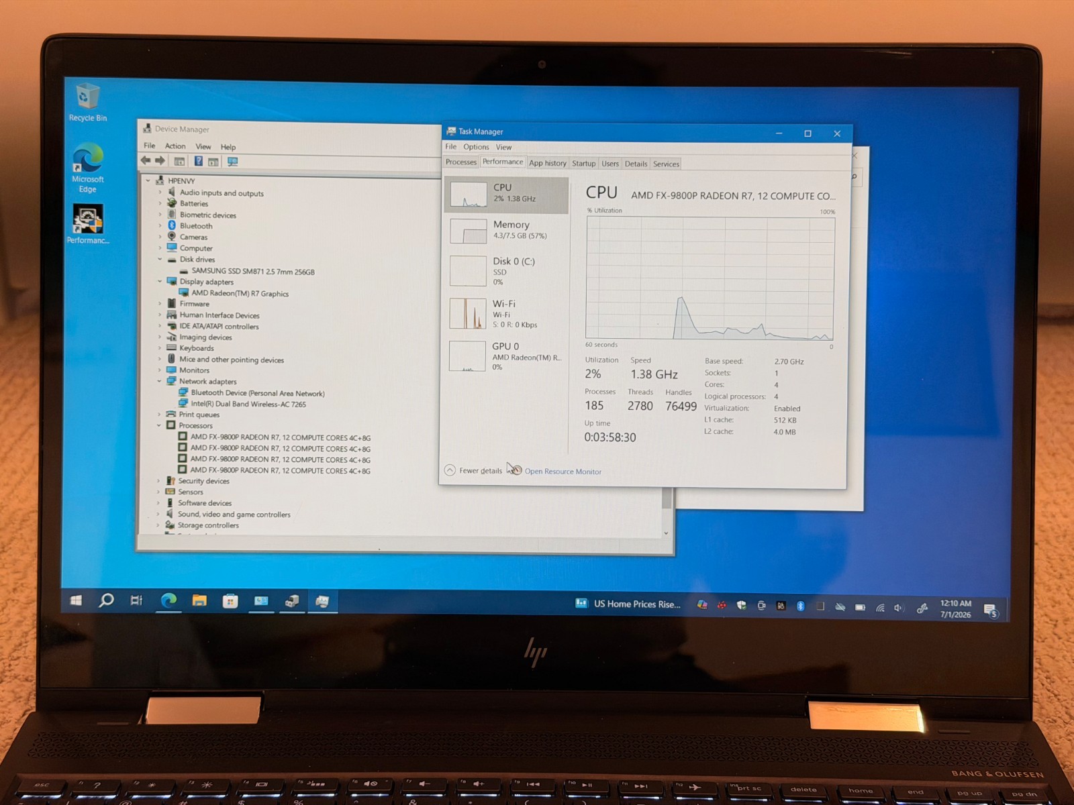Click Bluetooth icon in system tray

click(x=800, y=606)
